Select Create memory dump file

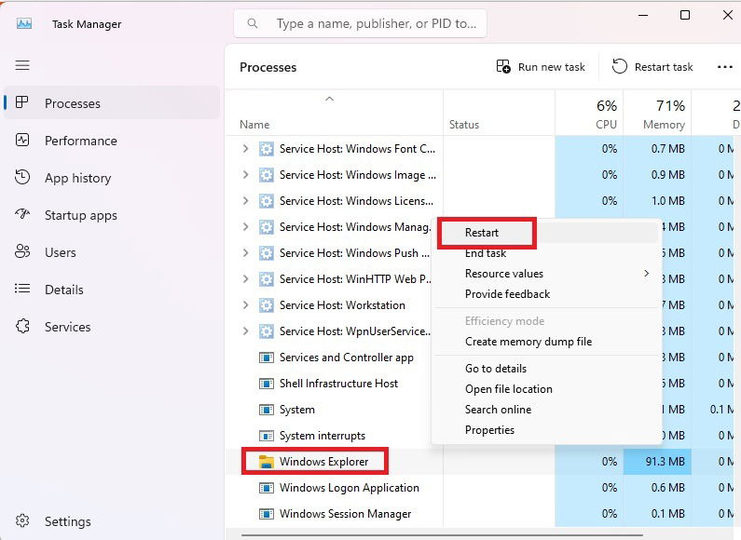pyautogui.click(x=528, y=342)
